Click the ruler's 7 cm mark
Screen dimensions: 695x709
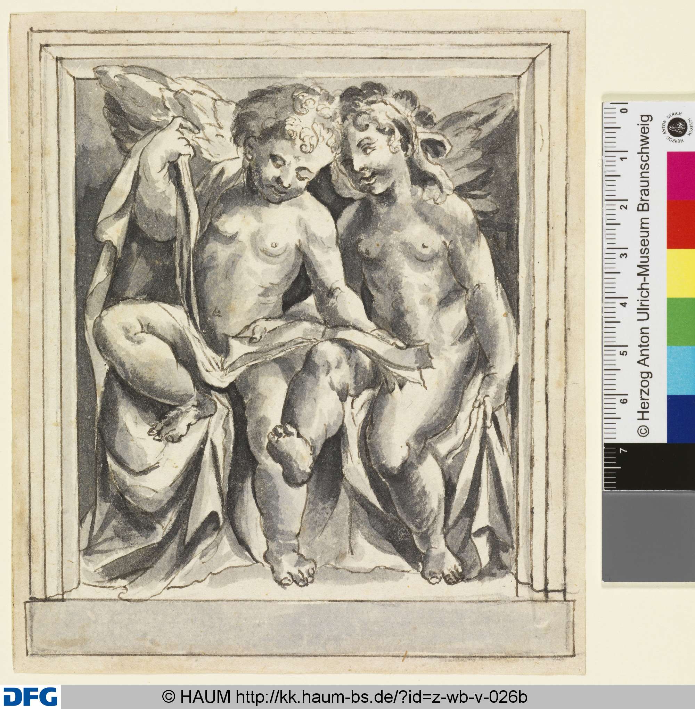click(624, 450)
